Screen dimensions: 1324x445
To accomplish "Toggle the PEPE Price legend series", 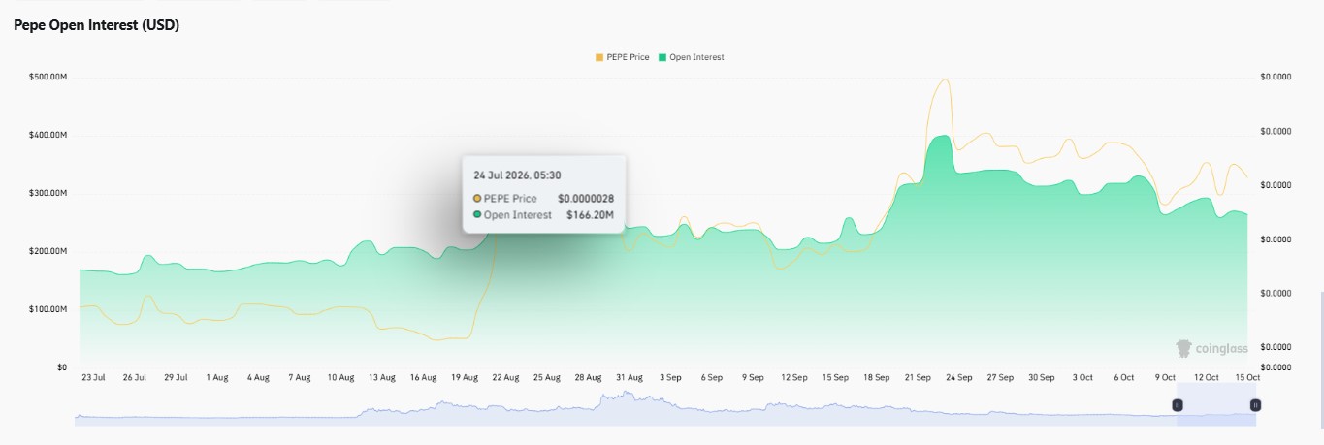I will coord(622,57).
